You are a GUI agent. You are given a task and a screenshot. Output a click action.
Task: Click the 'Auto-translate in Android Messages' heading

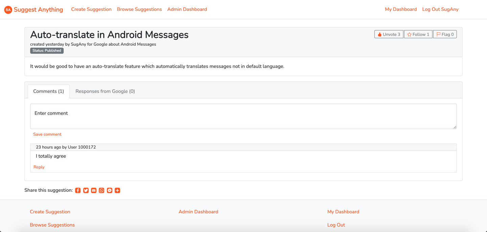coord(109,35)
